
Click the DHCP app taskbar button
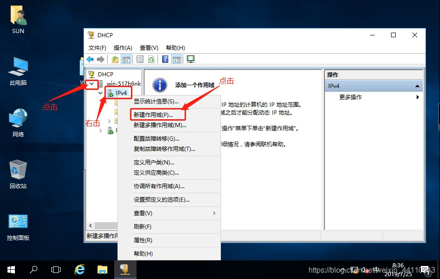125,270
